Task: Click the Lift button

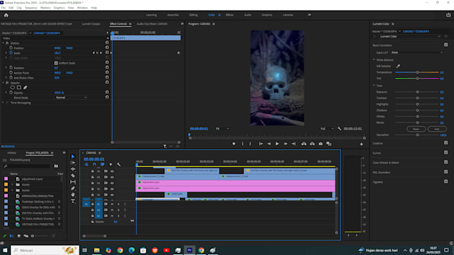Action: tap(304, 144)
